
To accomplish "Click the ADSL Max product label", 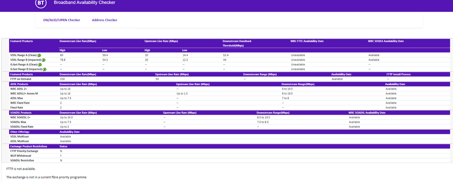I will click(x=16, y=98).
